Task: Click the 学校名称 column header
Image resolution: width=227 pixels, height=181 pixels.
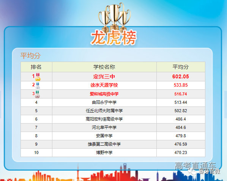Action: (104, 67)
